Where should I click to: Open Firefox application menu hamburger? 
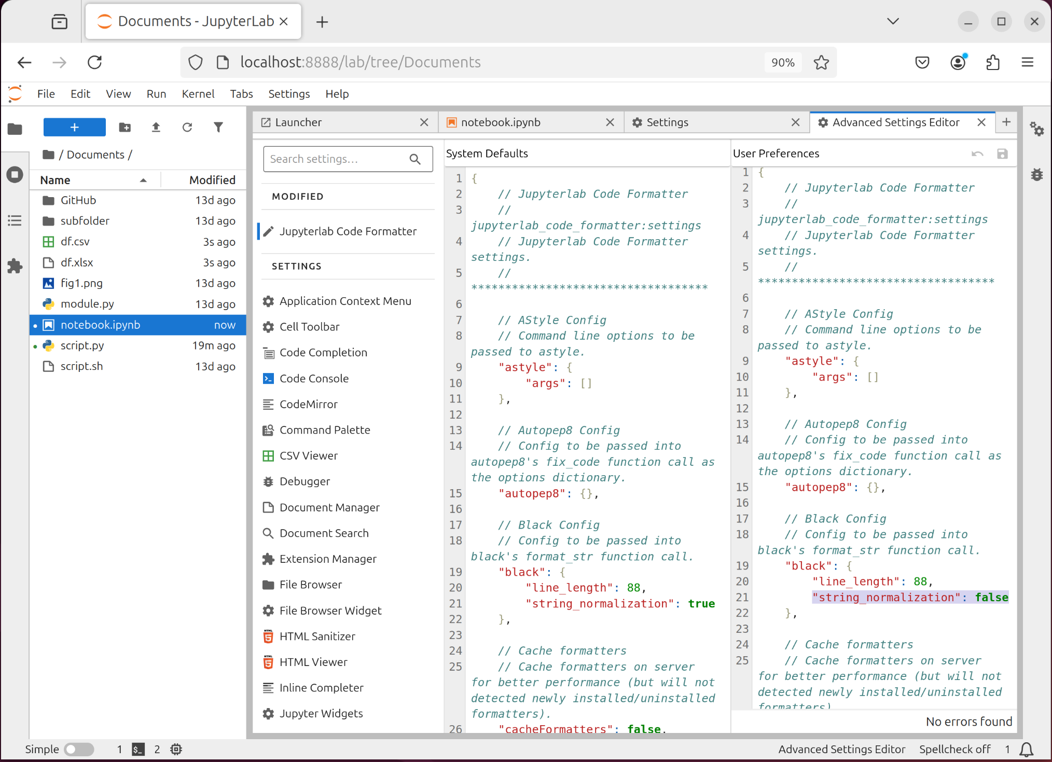1027,62
